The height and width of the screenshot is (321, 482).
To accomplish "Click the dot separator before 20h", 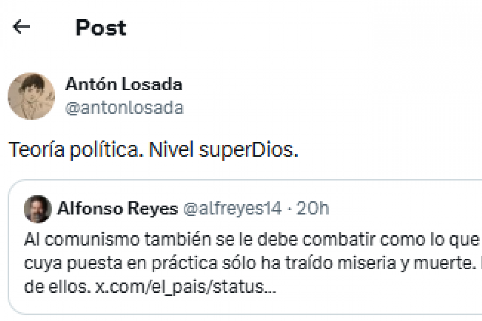I will pos(289,209).
